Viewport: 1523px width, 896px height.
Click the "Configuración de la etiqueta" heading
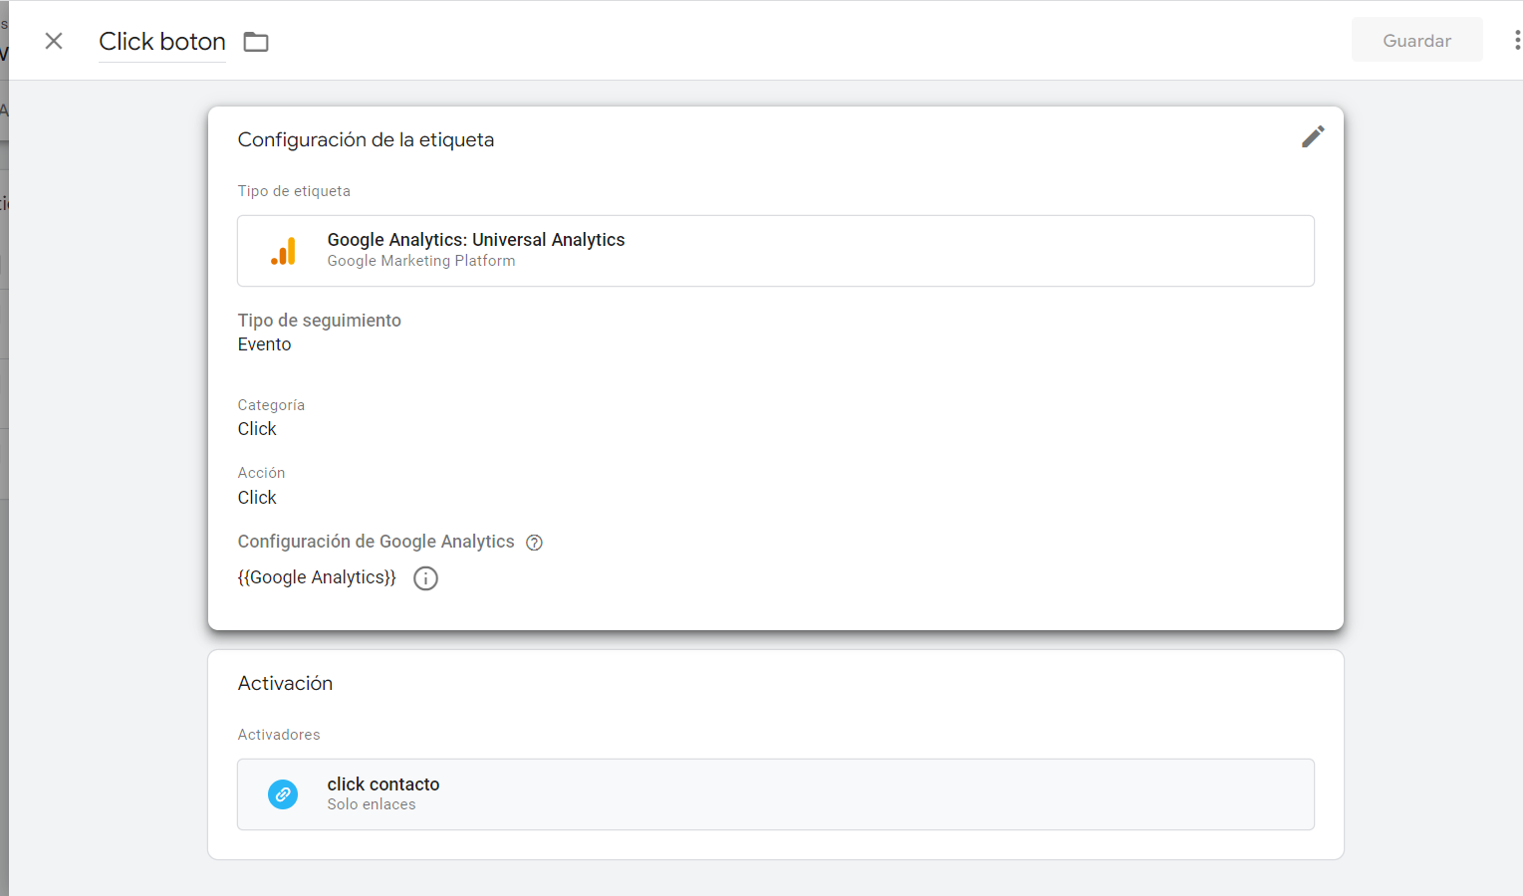(x=366, y=140)
